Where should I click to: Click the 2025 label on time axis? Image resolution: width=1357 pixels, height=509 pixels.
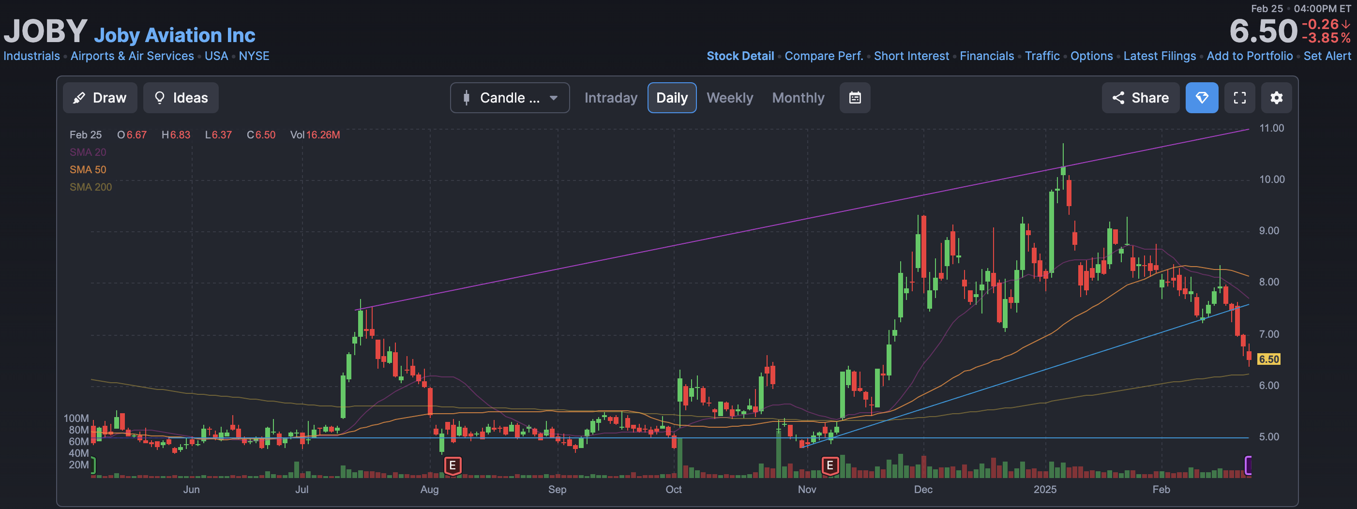(x=1045, y=490)
